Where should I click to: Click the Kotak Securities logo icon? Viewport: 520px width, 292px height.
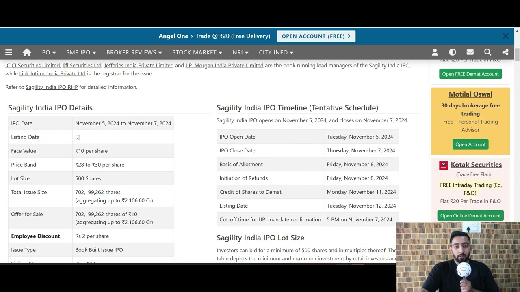(443, 165)
